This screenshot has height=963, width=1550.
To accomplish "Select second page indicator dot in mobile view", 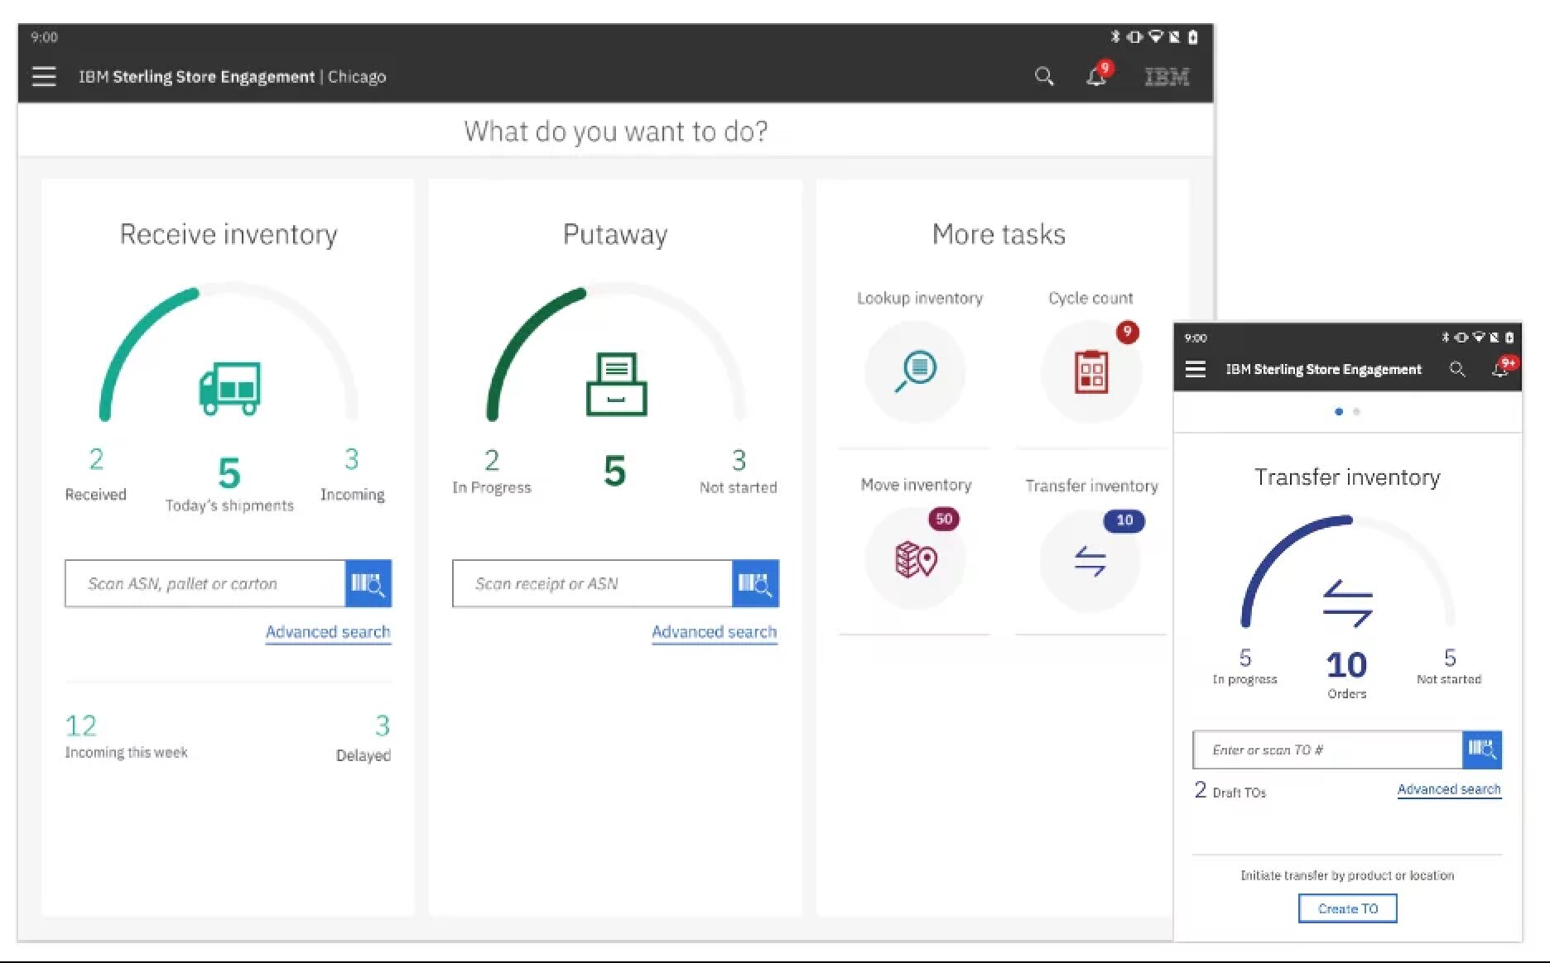I will (x=1356, y=411).
